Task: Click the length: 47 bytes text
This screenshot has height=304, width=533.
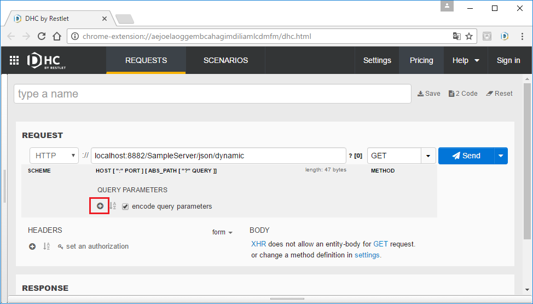Action: click(326, 170)
